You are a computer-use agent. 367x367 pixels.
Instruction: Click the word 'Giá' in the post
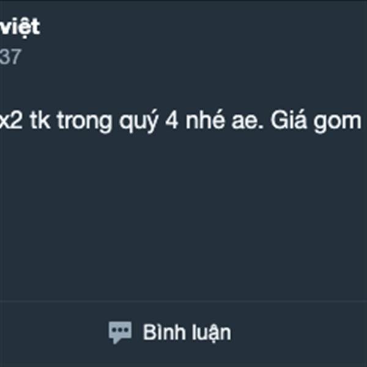(288, 120)
